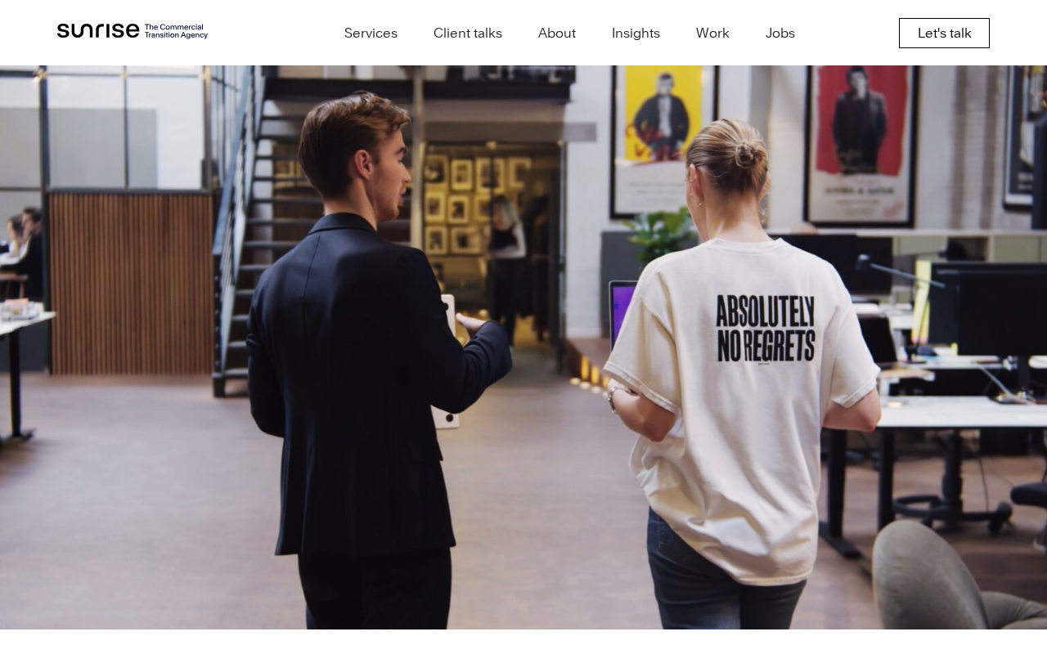
Task: Open the Work navigation link
Action: coord(712,33)
